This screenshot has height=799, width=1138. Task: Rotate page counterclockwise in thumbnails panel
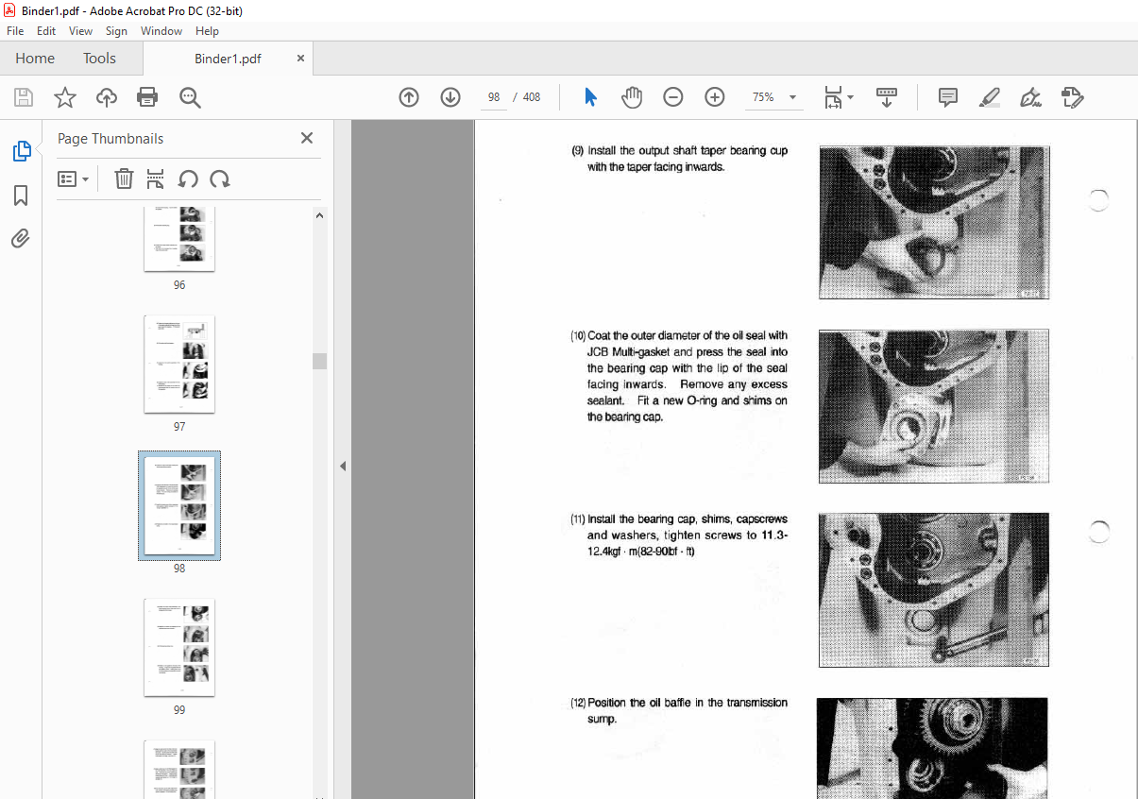188,178
